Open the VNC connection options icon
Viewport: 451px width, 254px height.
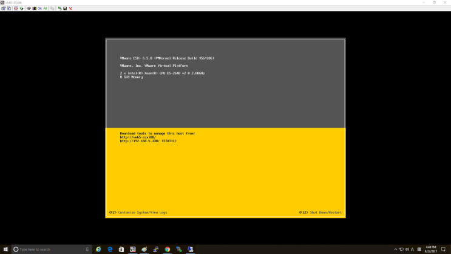[3, 9]
